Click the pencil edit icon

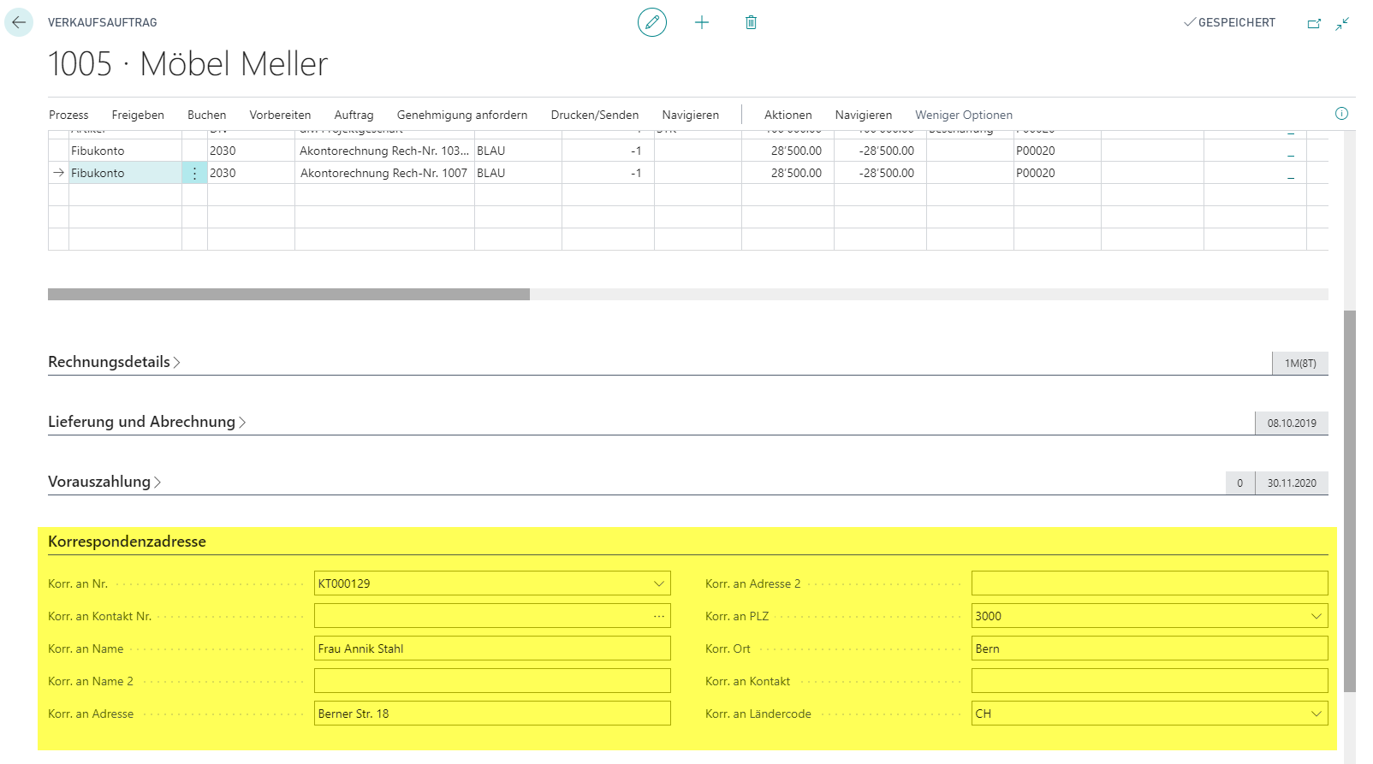coord(652,22)
